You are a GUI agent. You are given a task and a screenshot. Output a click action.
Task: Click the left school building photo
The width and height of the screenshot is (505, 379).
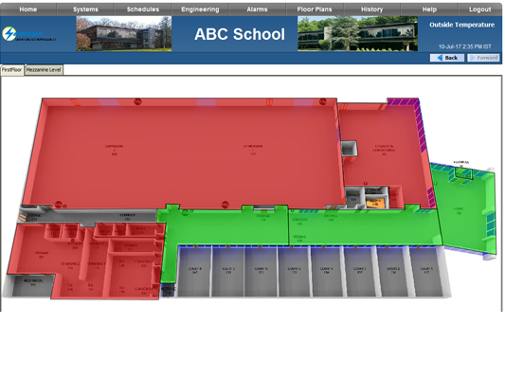pyautogui.click(x=124, y=34)
